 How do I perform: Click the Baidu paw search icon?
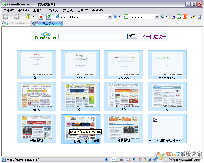(173, 17)
